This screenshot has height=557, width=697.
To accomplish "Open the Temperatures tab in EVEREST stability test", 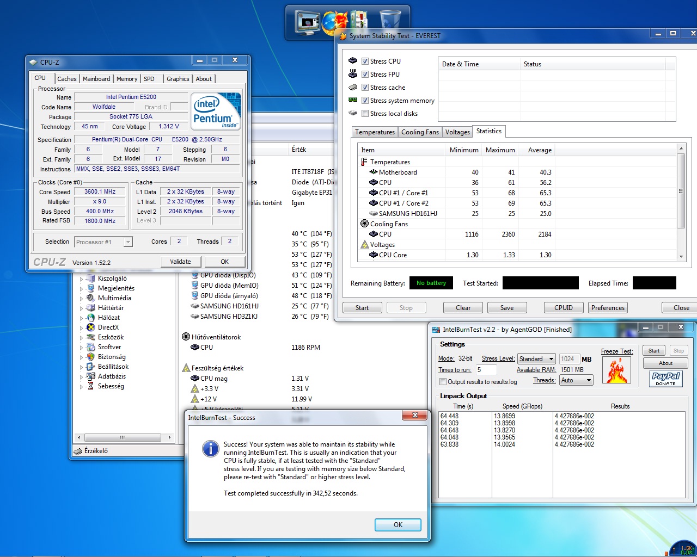I will 375,132.
